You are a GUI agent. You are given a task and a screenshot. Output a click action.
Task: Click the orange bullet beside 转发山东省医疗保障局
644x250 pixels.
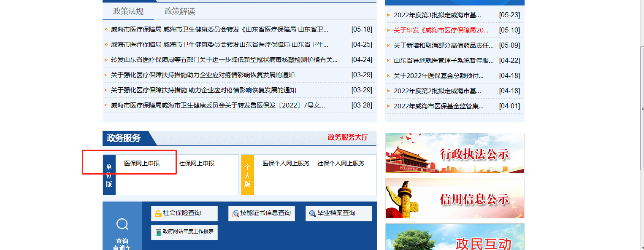106,60
